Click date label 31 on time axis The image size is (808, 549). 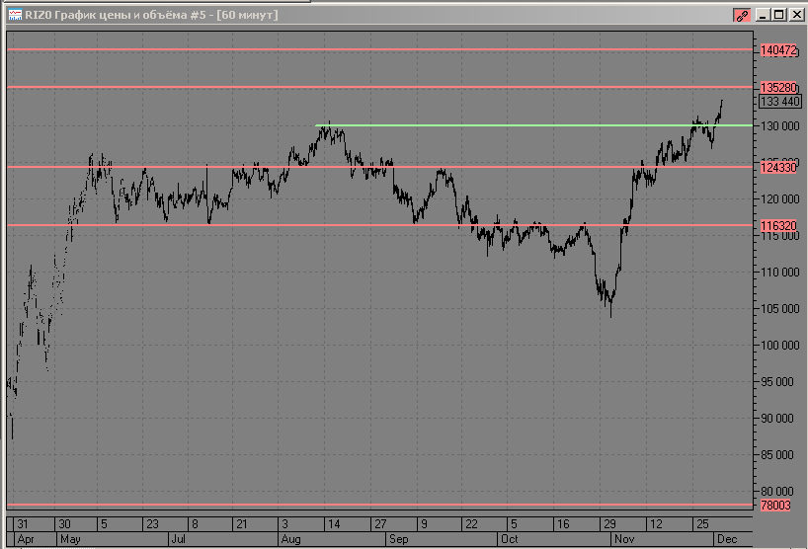point(23,524)
